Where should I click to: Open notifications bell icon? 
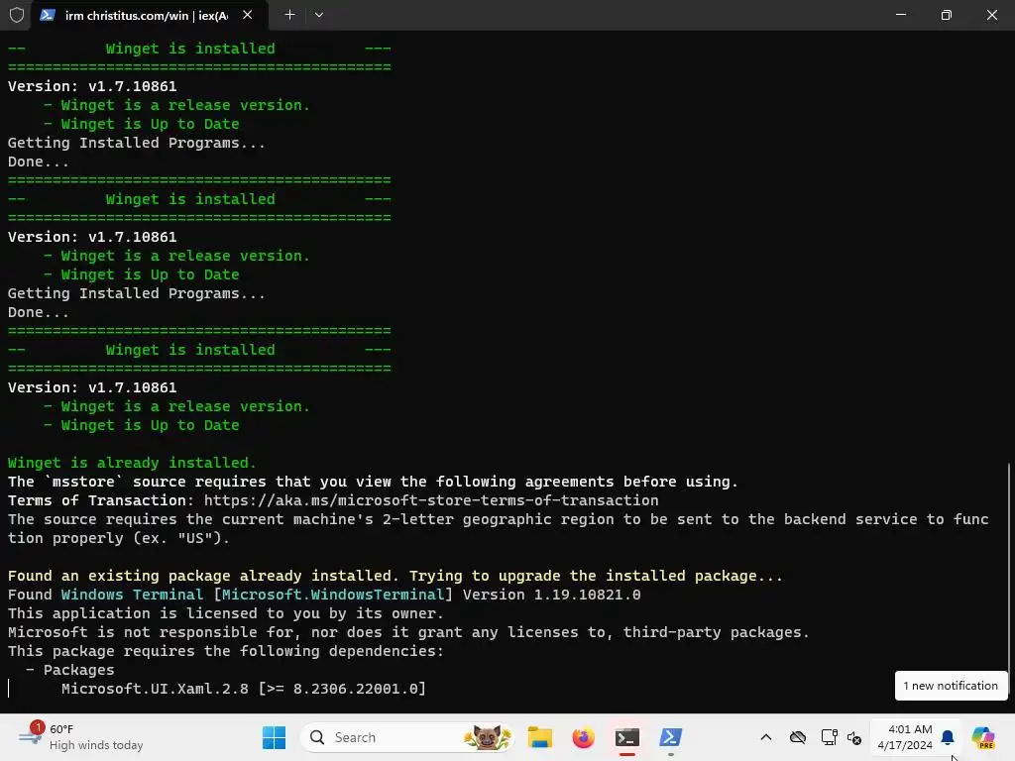[x=947, y=737]
